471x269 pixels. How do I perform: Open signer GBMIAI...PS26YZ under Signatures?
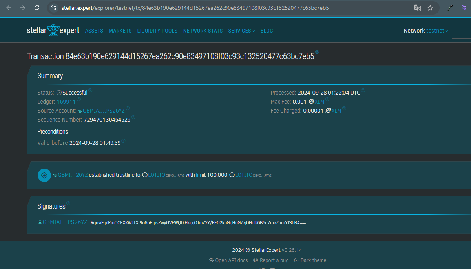[62, 222]
